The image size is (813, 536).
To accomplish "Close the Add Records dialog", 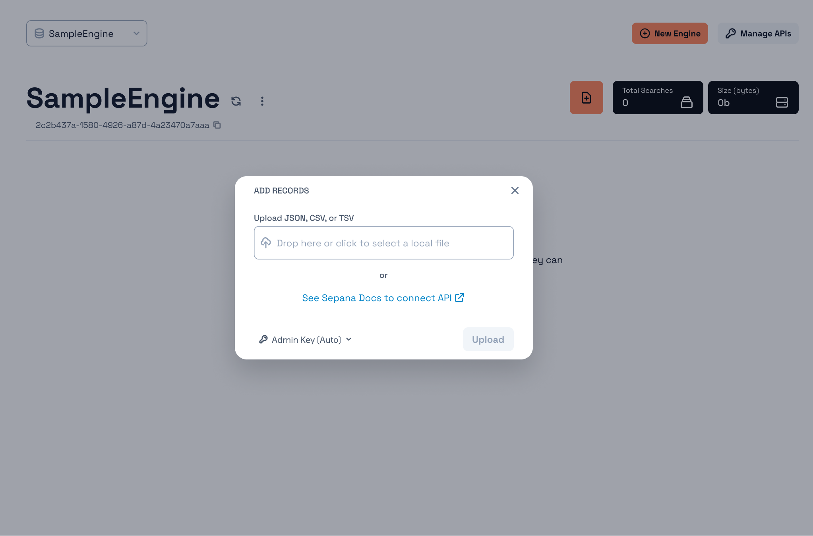I will coord(515,190).
